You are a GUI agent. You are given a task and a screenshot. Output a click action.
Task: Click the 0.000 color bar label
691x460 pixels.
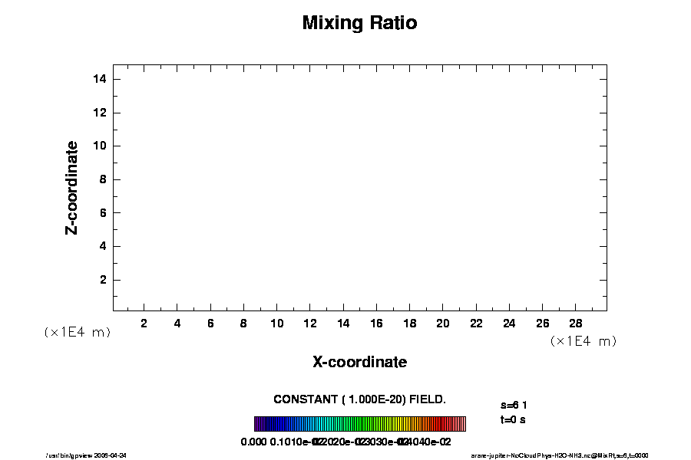[253, 442]
